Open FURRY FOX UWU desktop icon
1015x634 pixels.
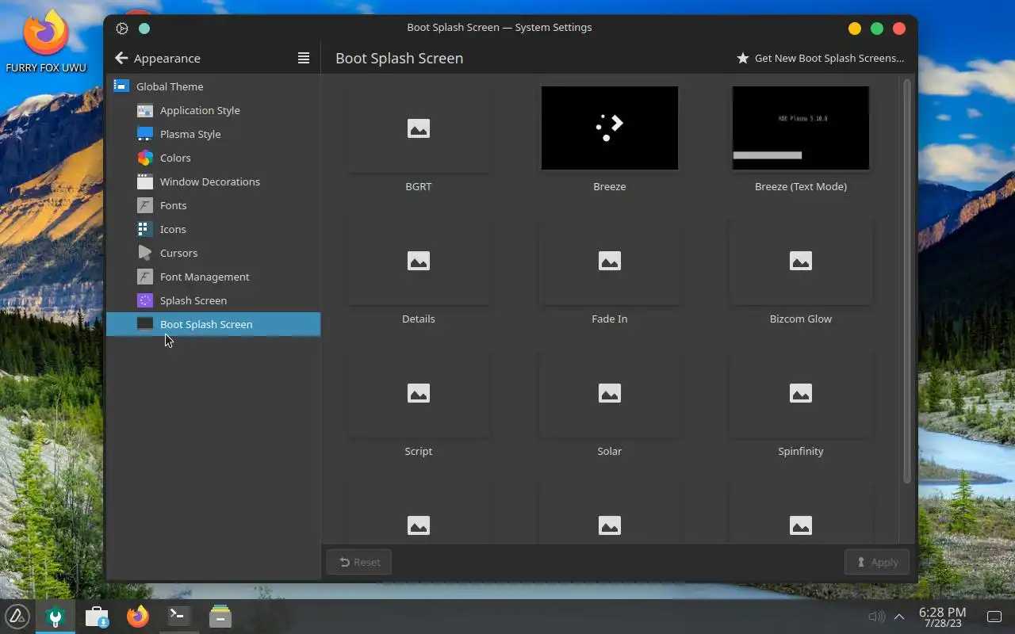pyautogui.click(x=45, y=41)
